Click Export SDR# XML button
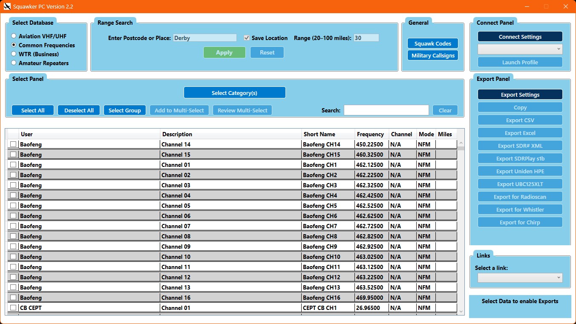The width and height of the screenshot is (576, 324). coord(520,146)
